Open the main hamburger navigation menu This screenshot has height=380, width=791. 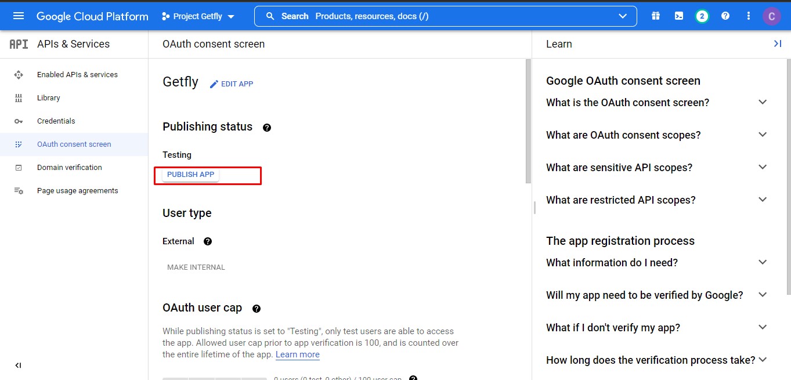pos(19,16)
